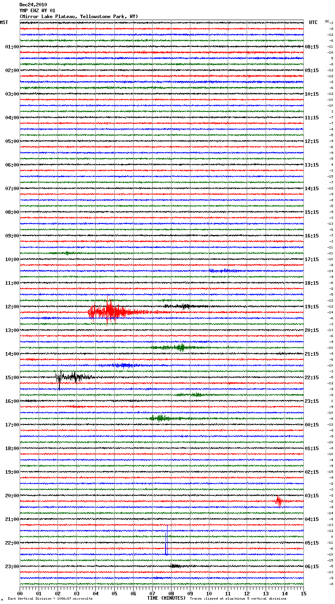Image resolution: width=335 pixels, height=604 pixels.
Task: Click the small red burst on the 20:15 trace
Action: pos(279,501)
